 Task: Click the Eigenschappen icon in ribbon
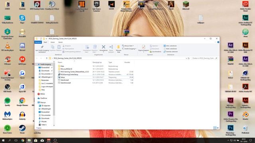[x=143, y=47]
